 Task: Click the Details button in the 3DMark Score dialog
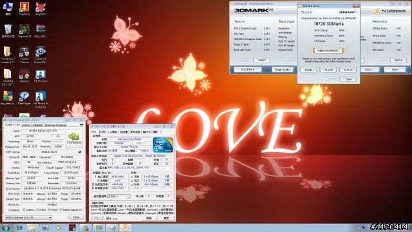(309, 70)
